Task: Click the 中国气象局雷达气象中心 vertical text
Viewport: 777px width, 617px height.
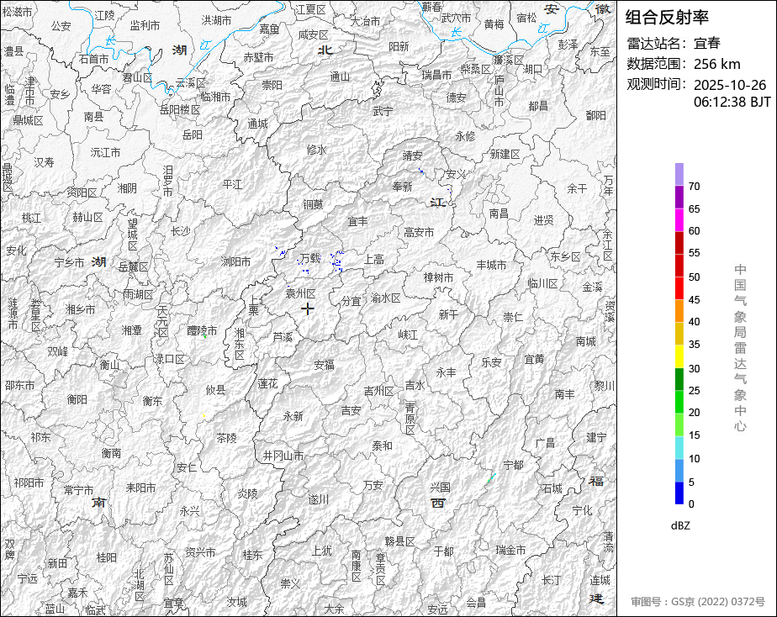Action: click(740, 348)
